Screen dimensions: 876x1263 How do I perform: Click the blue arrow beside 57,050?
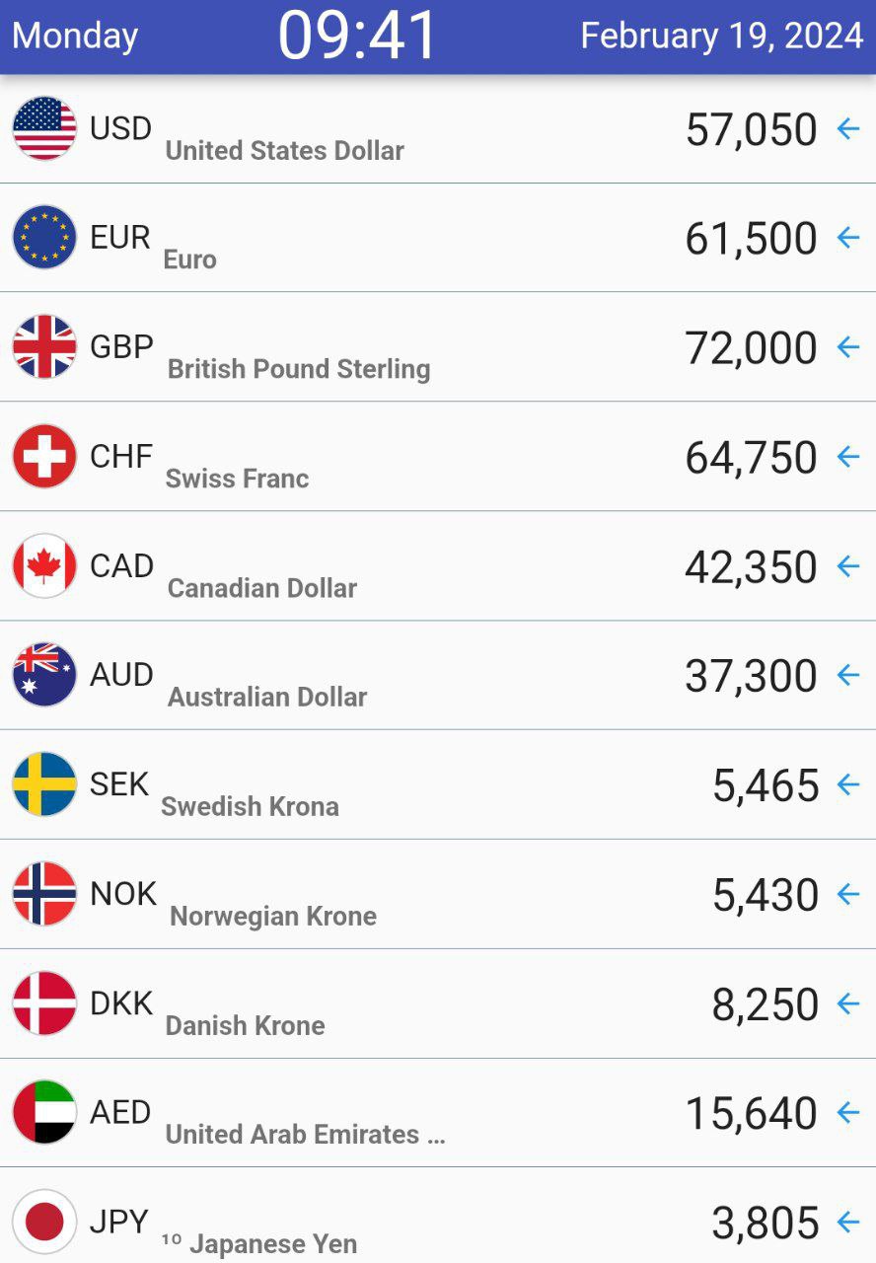point(848,128)
